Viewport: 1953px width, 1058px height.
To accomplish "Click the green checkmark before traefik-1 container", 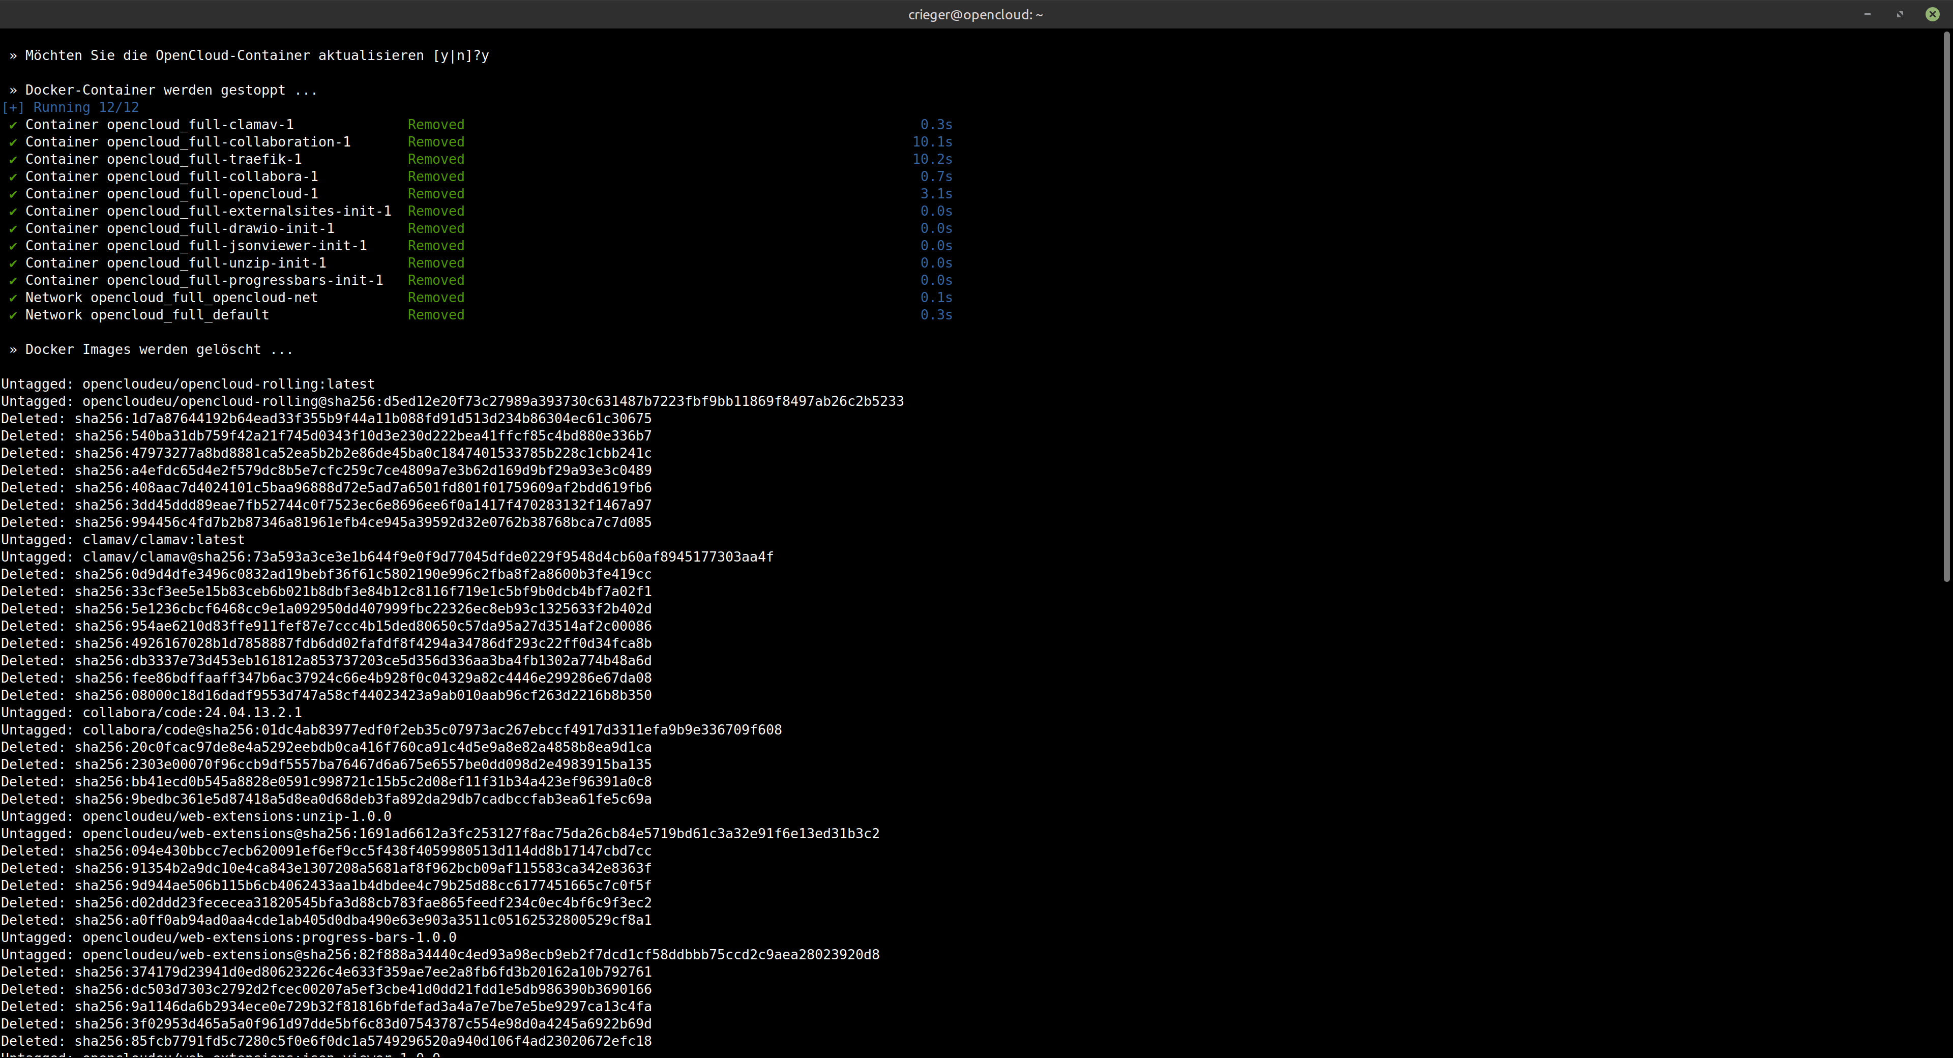I will click(13, 160).
